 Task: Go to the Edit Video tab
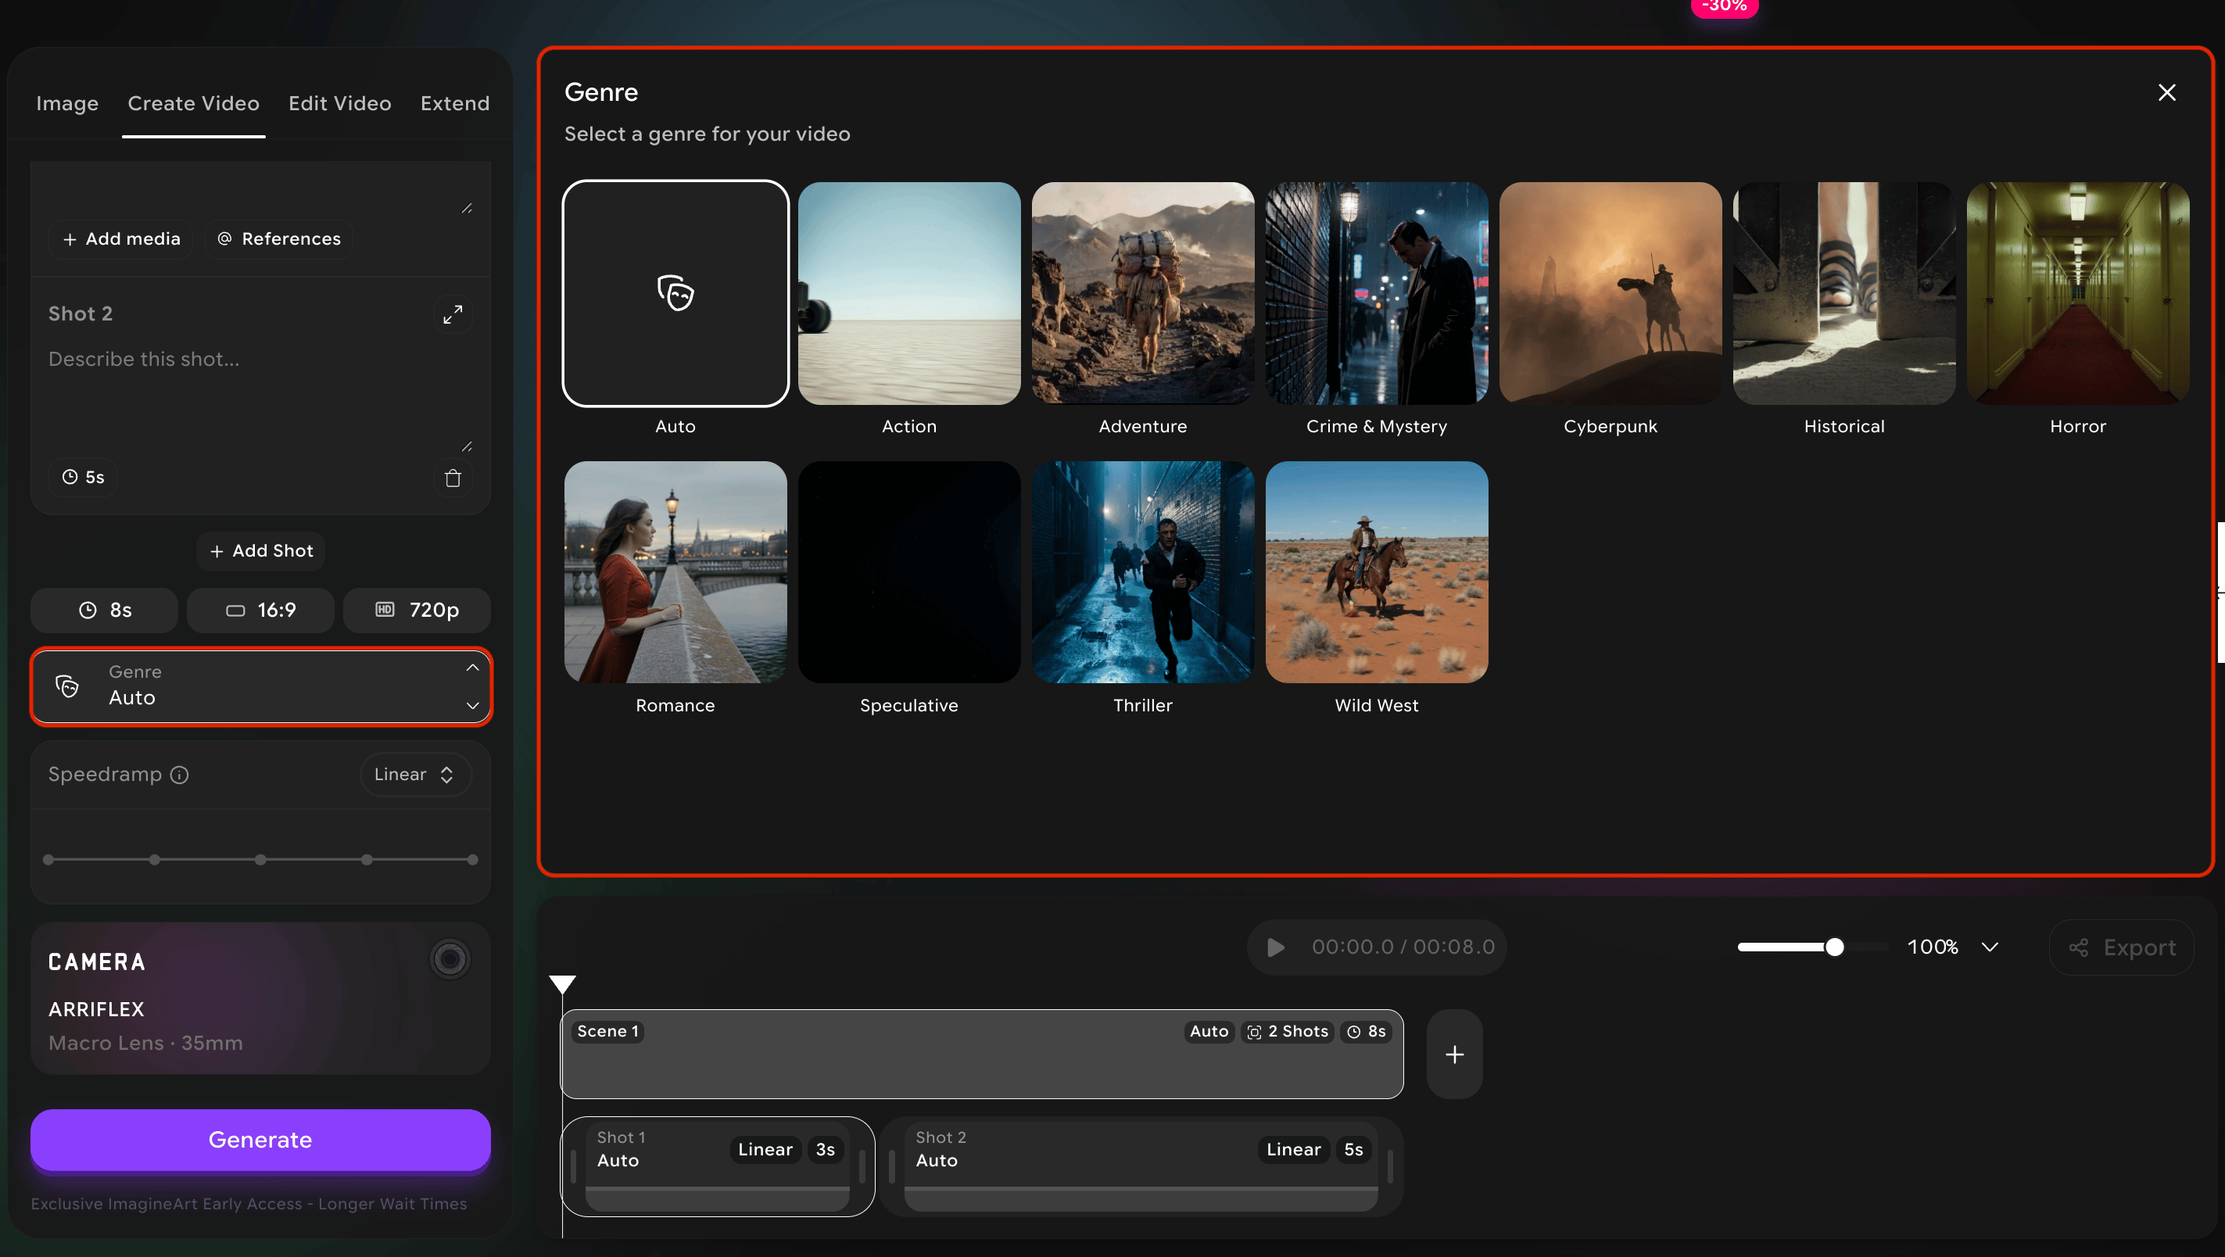339,104
